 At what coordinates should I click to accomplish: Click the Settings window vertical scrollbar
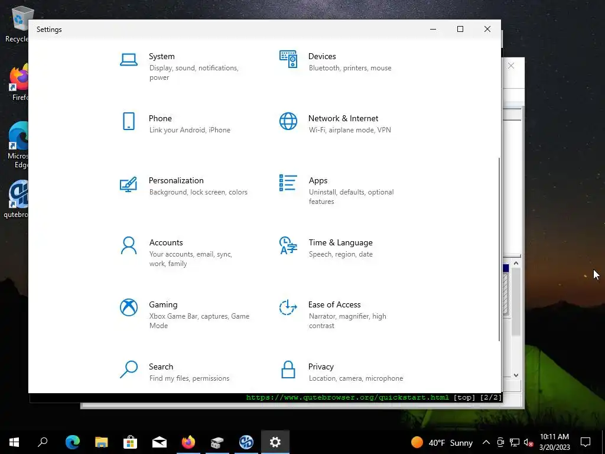(499, 249)
